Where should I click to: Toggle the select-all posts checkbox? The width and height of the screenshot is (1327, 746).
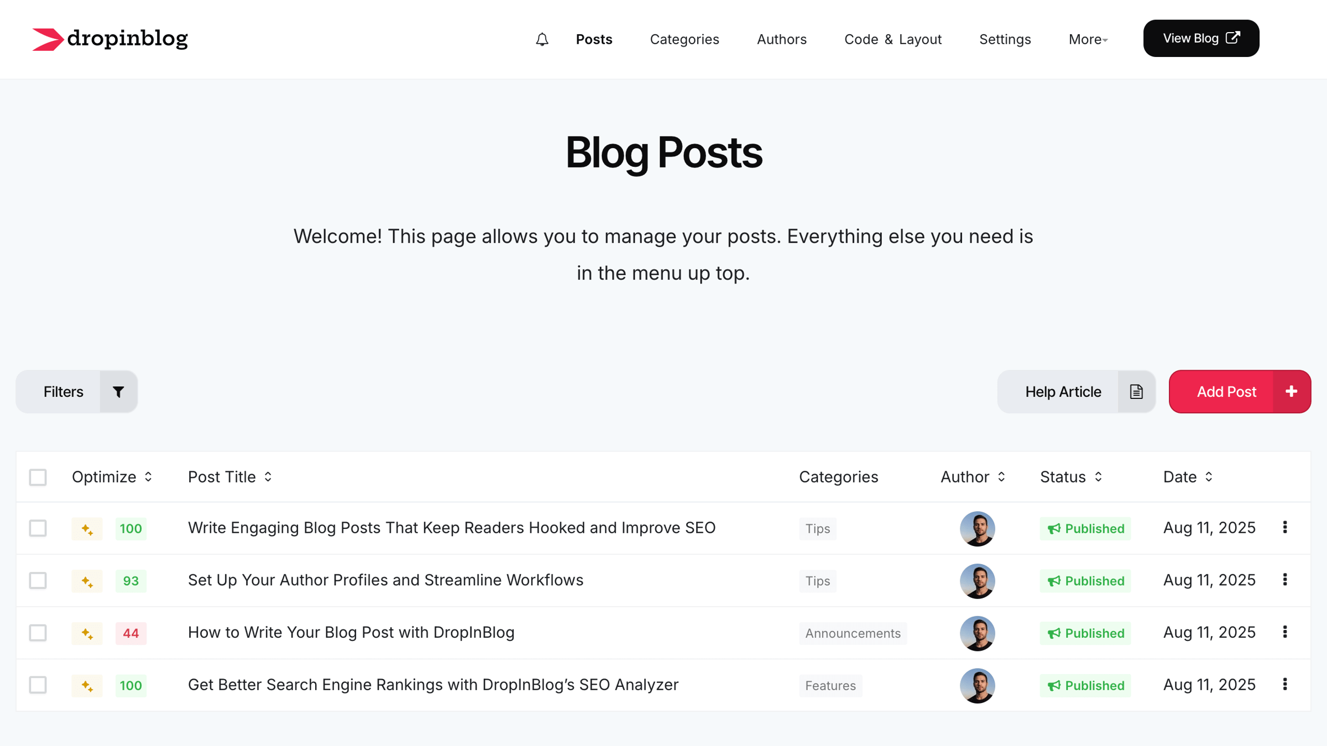click(38, 477)
